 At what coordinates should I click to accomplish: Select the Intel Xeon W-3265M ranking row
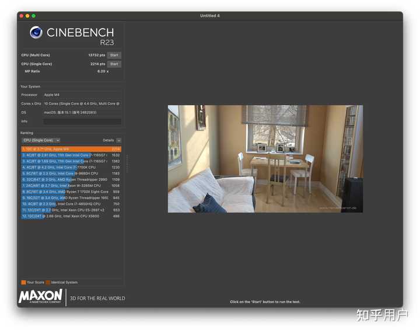71,186
